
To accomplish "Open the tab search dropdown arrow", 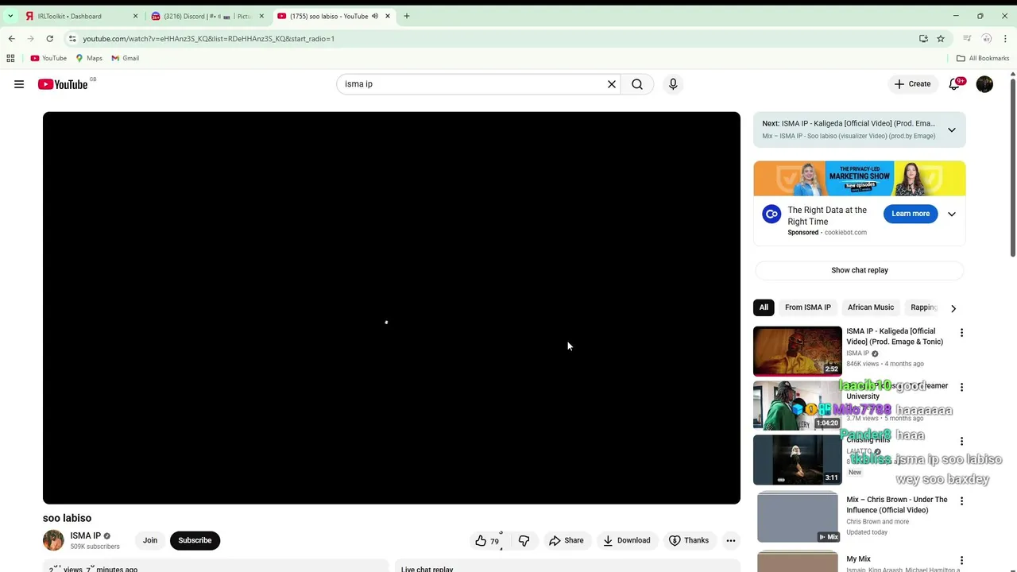I will pos(10,16).
